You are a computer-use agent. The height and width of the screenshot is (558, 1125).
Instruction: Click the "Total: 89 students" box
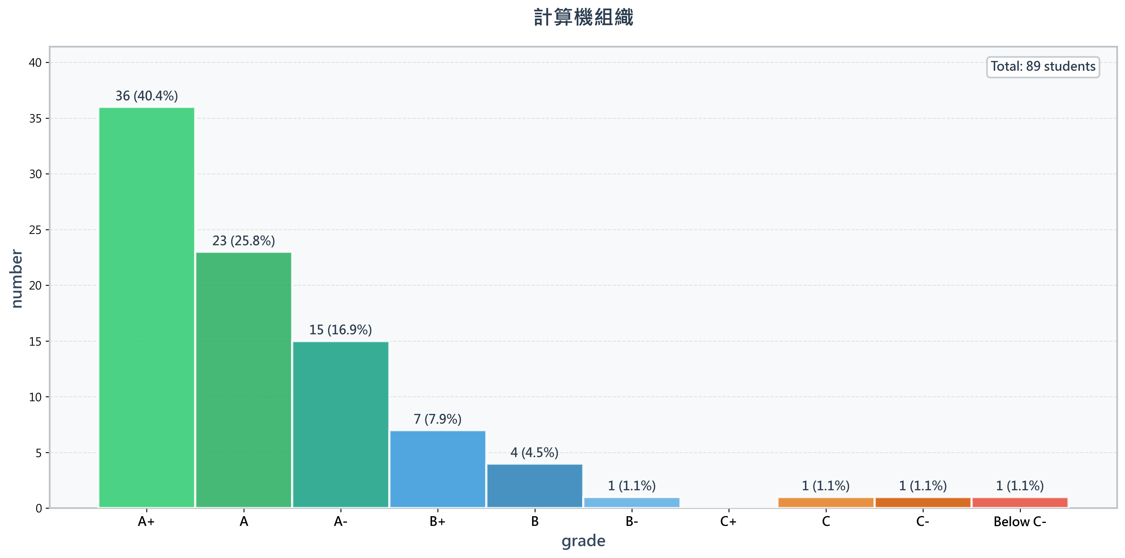click(1043, 67)
